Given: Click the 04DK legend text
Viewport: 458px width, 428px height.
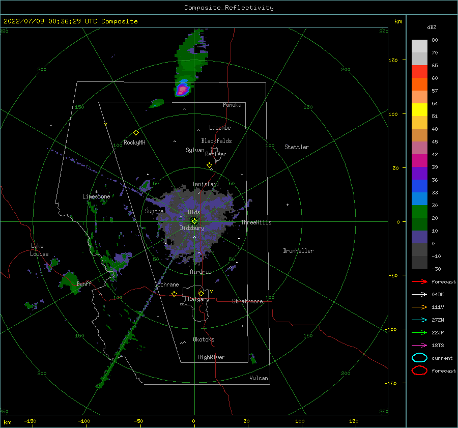Looking at the screenshot, I should click(x=438, y=295).
